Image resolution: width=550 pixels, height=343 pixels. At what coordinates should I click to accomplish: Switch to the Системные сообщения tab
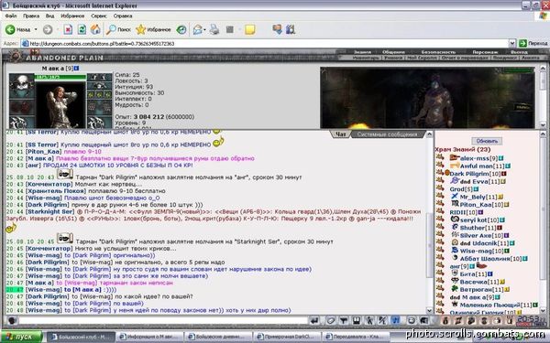(387, 134)
